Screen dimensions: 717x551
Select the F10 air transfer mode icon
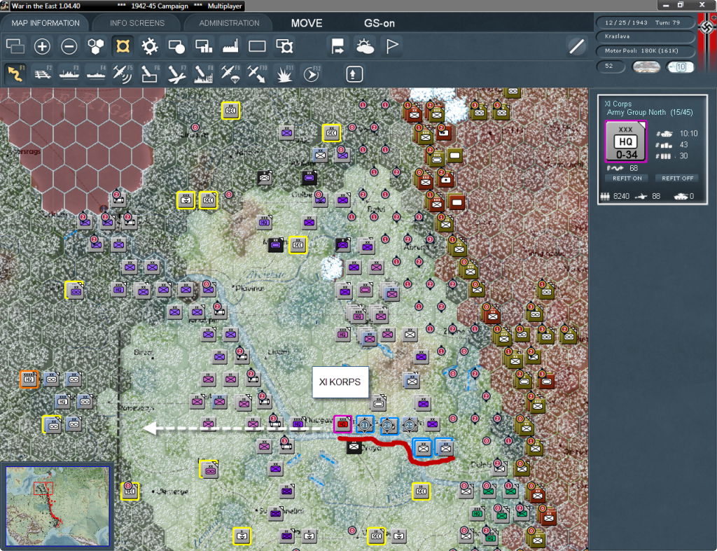(x=257, y=74)
